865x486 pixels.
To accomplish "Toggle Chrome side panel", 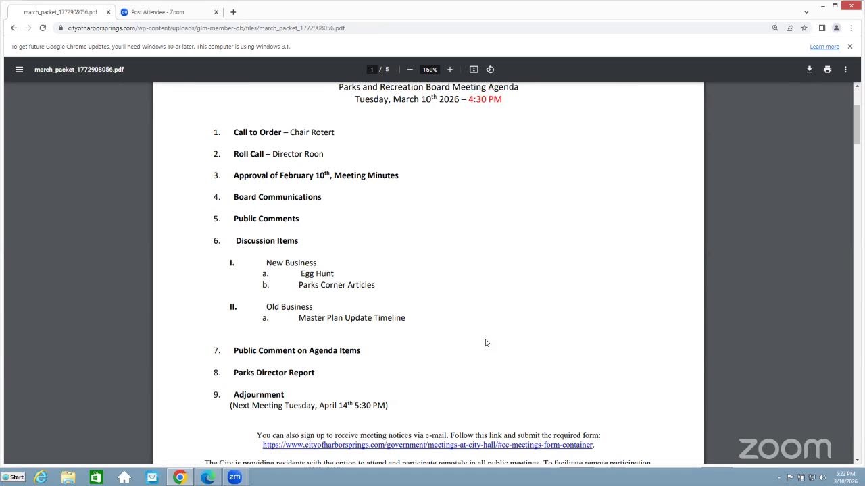I will (x=822, y=28).
